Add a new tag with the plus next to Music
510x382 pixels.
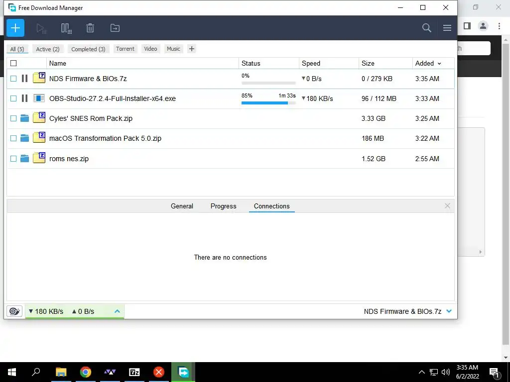pyautogui.click(x=192, y=49)
